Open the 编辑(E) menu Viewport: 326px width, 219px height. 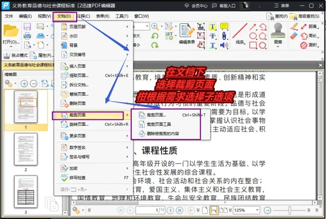[25, 16]
